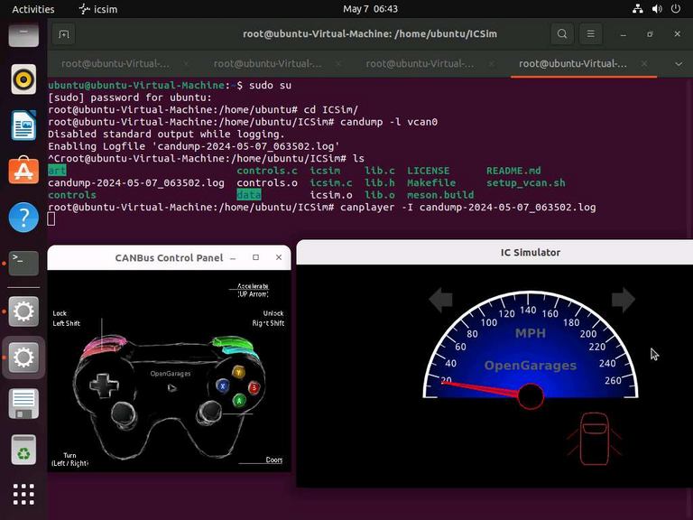The height and width of the screenshot is (520, 693).
Task: Switch to the second terminal tab
Action: pyautogui.click(x=267, y=64)
